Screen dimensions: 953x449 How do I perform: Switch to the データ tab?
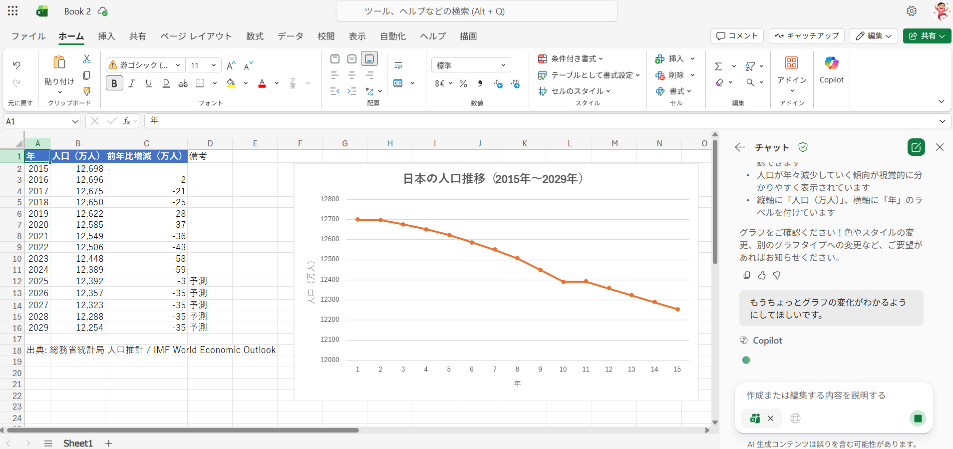[x=291, y=36]
